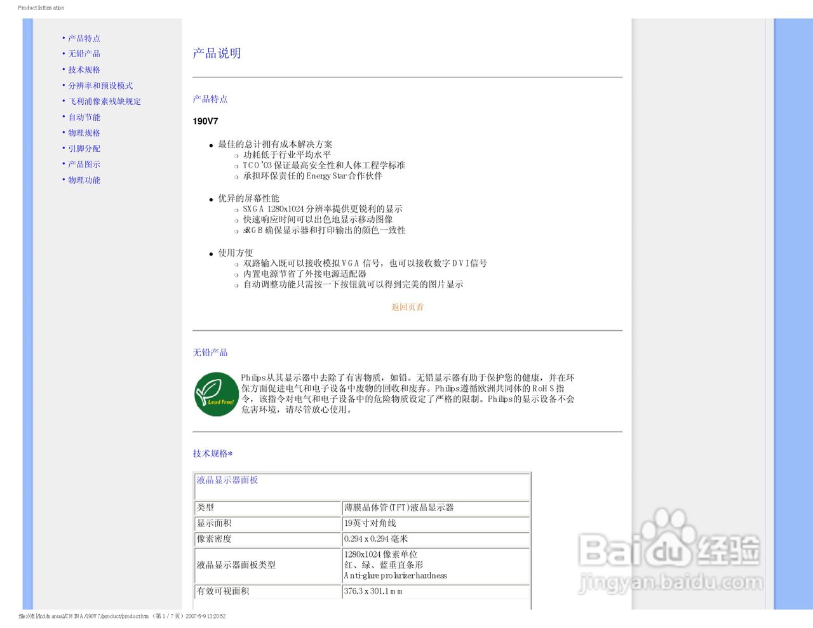Image resolution: width=813 pixels, height=628 pixels.
Task: Open the 引脚分配 sidebar link
Action: 83,148
